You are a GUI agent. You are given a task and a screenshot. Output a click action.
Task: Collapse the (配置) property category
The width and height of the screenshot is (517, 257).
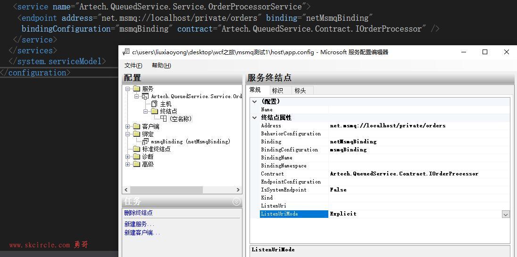coord(255,101)
